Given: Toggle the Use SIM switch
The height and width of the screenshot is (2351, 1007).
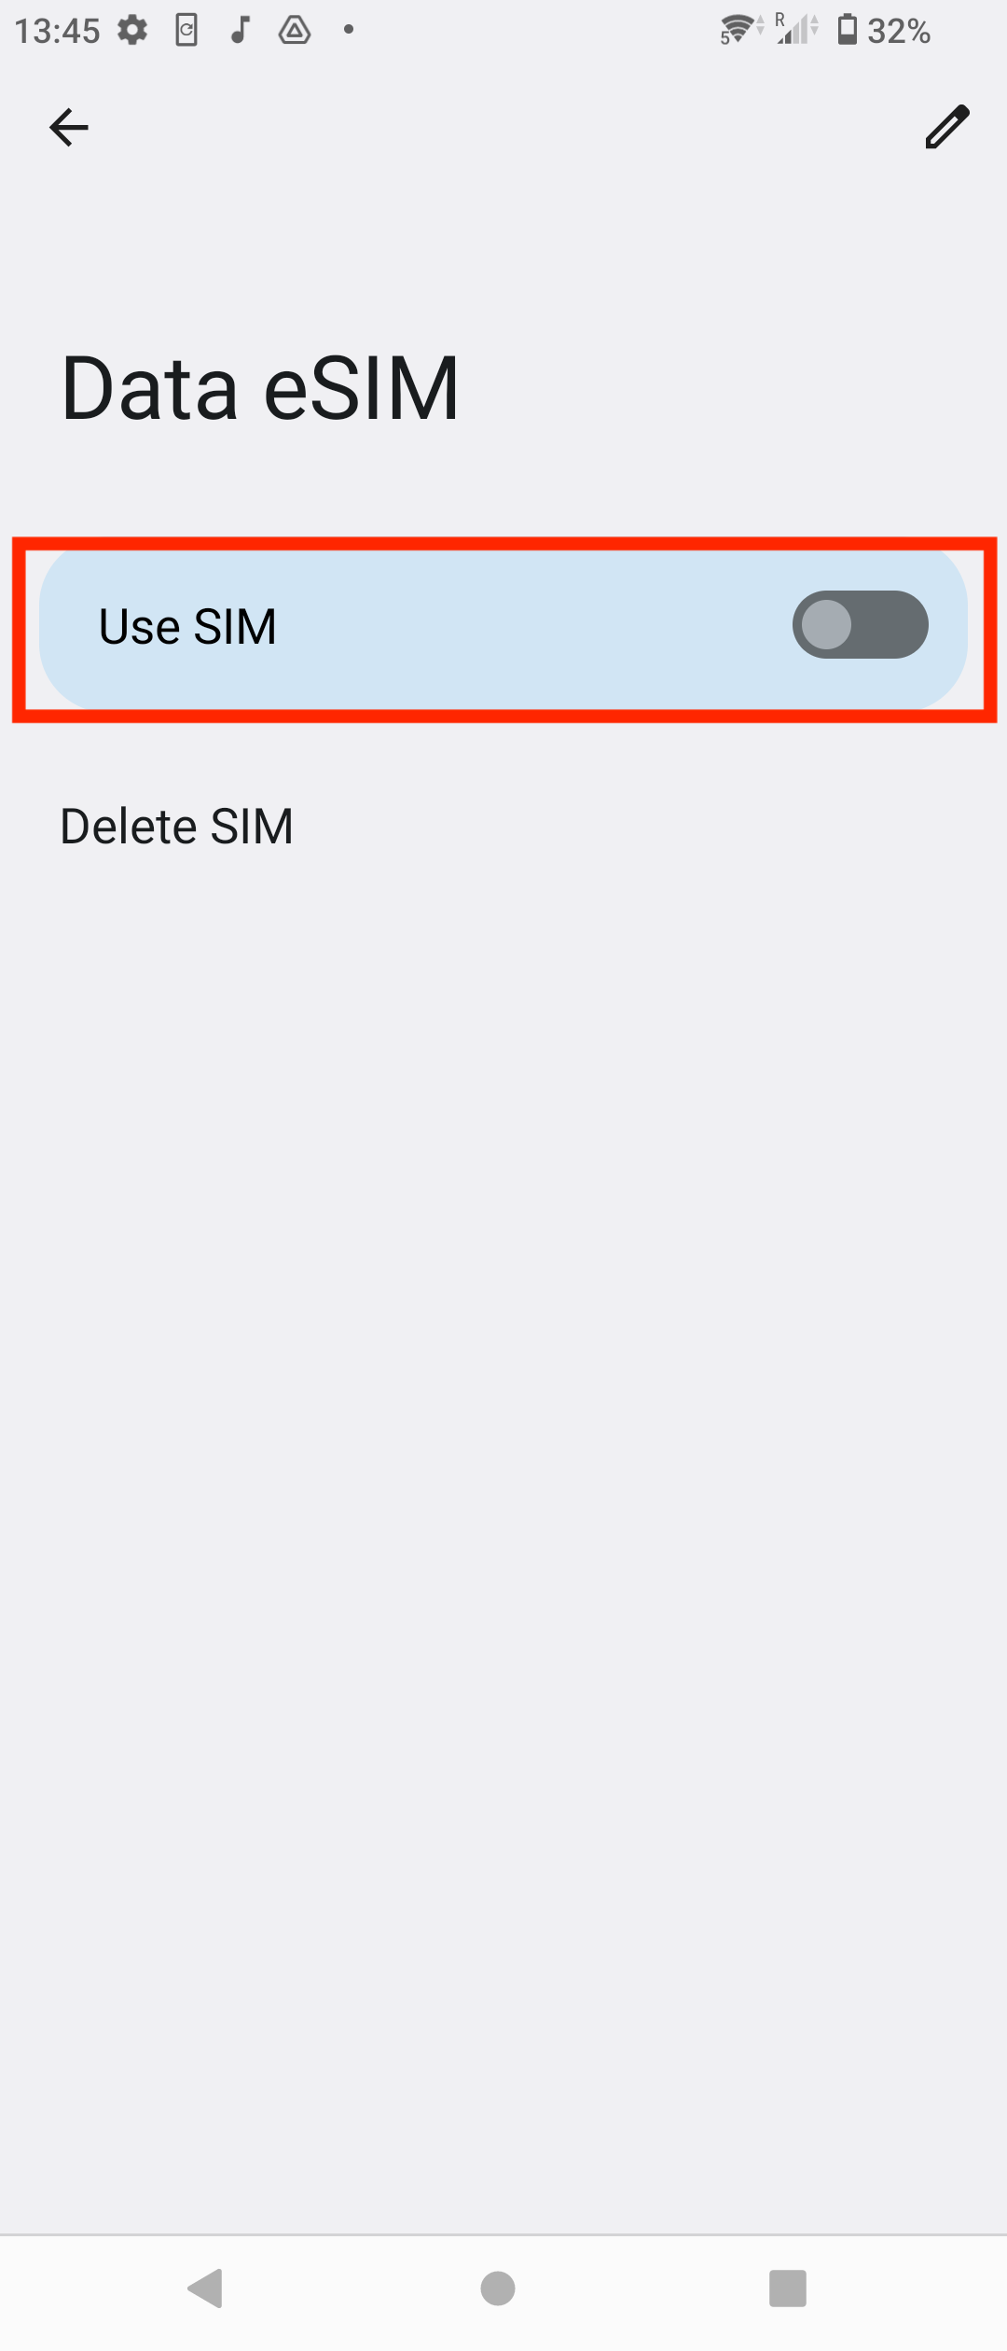Looking at the screenshot, I should (x=860, y=624).
